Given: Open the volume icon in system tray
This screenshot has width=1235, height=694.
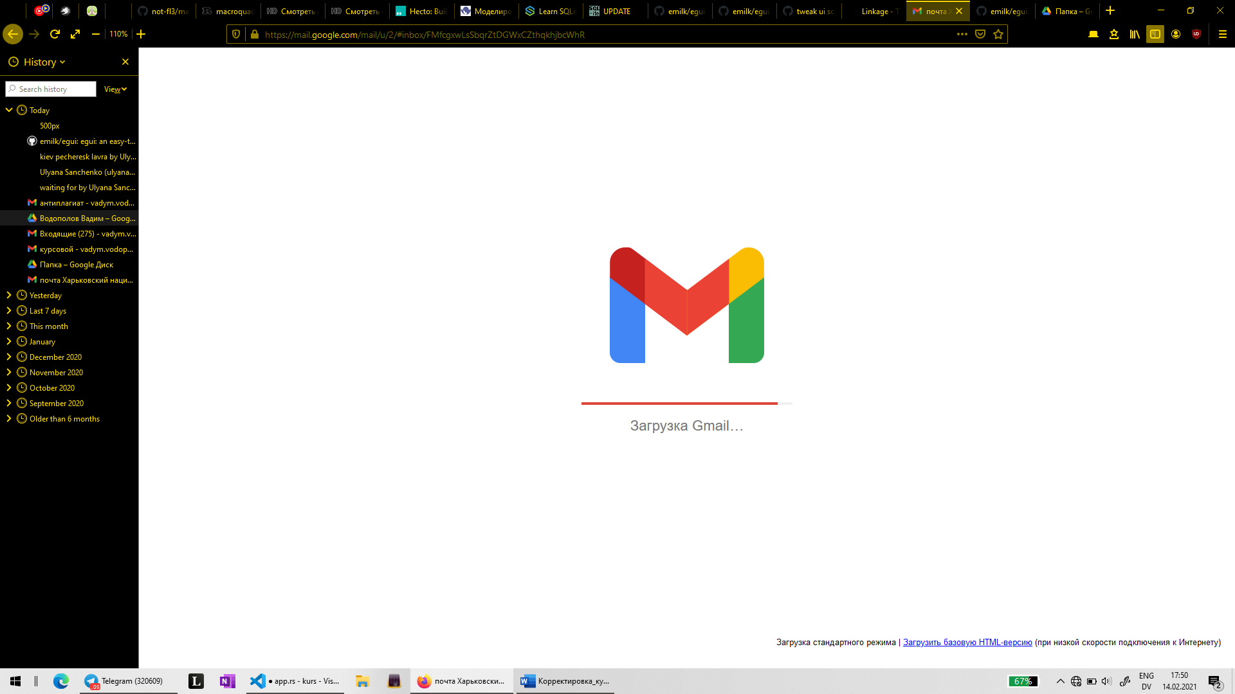Looking at the screenshot, I should pos(1106,681).
